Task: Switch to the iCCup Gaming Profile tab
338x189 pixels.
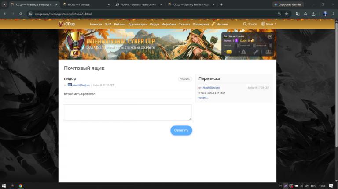Action: click(191, 4)
